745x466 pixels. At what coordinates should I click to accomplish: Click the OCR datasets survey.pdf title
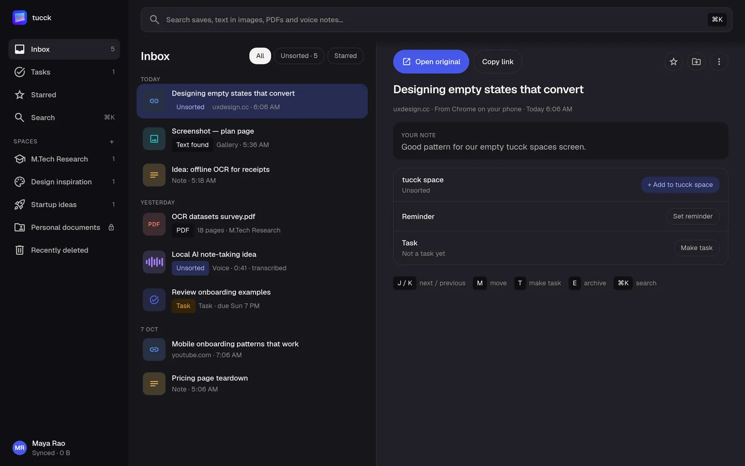pyautogui.click(x=213, y=217)
